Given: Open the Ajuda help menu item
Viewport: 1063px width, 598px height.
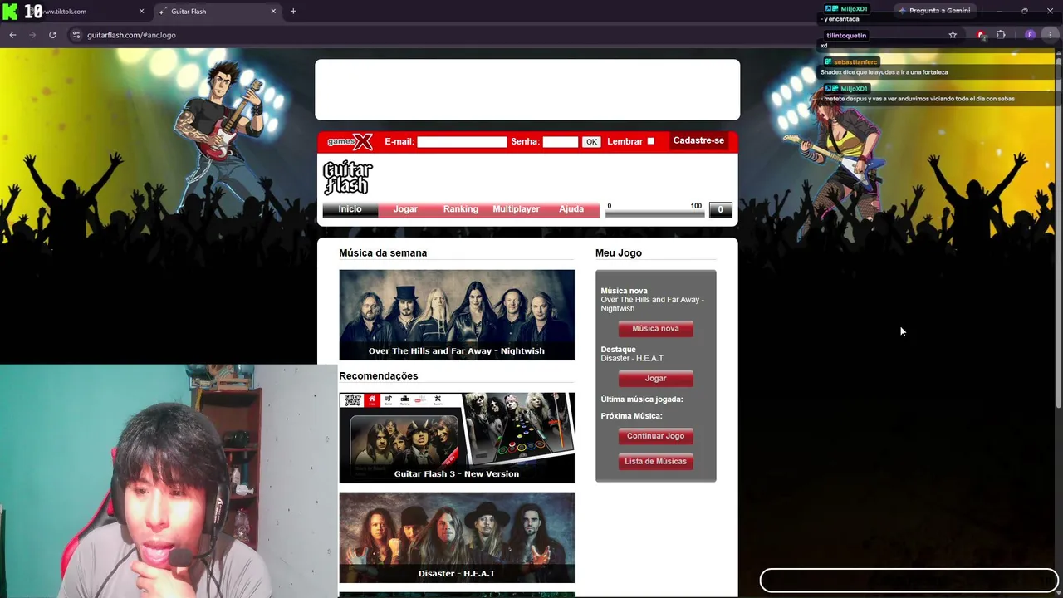Looking at the screenshot, I should (x=571, y=209).
